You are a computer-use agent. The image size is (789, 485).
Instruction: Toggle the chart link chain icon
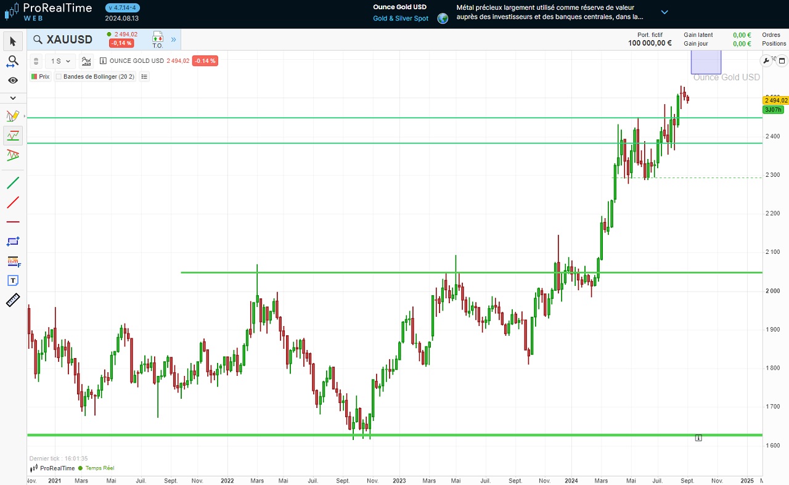(36, 61)
